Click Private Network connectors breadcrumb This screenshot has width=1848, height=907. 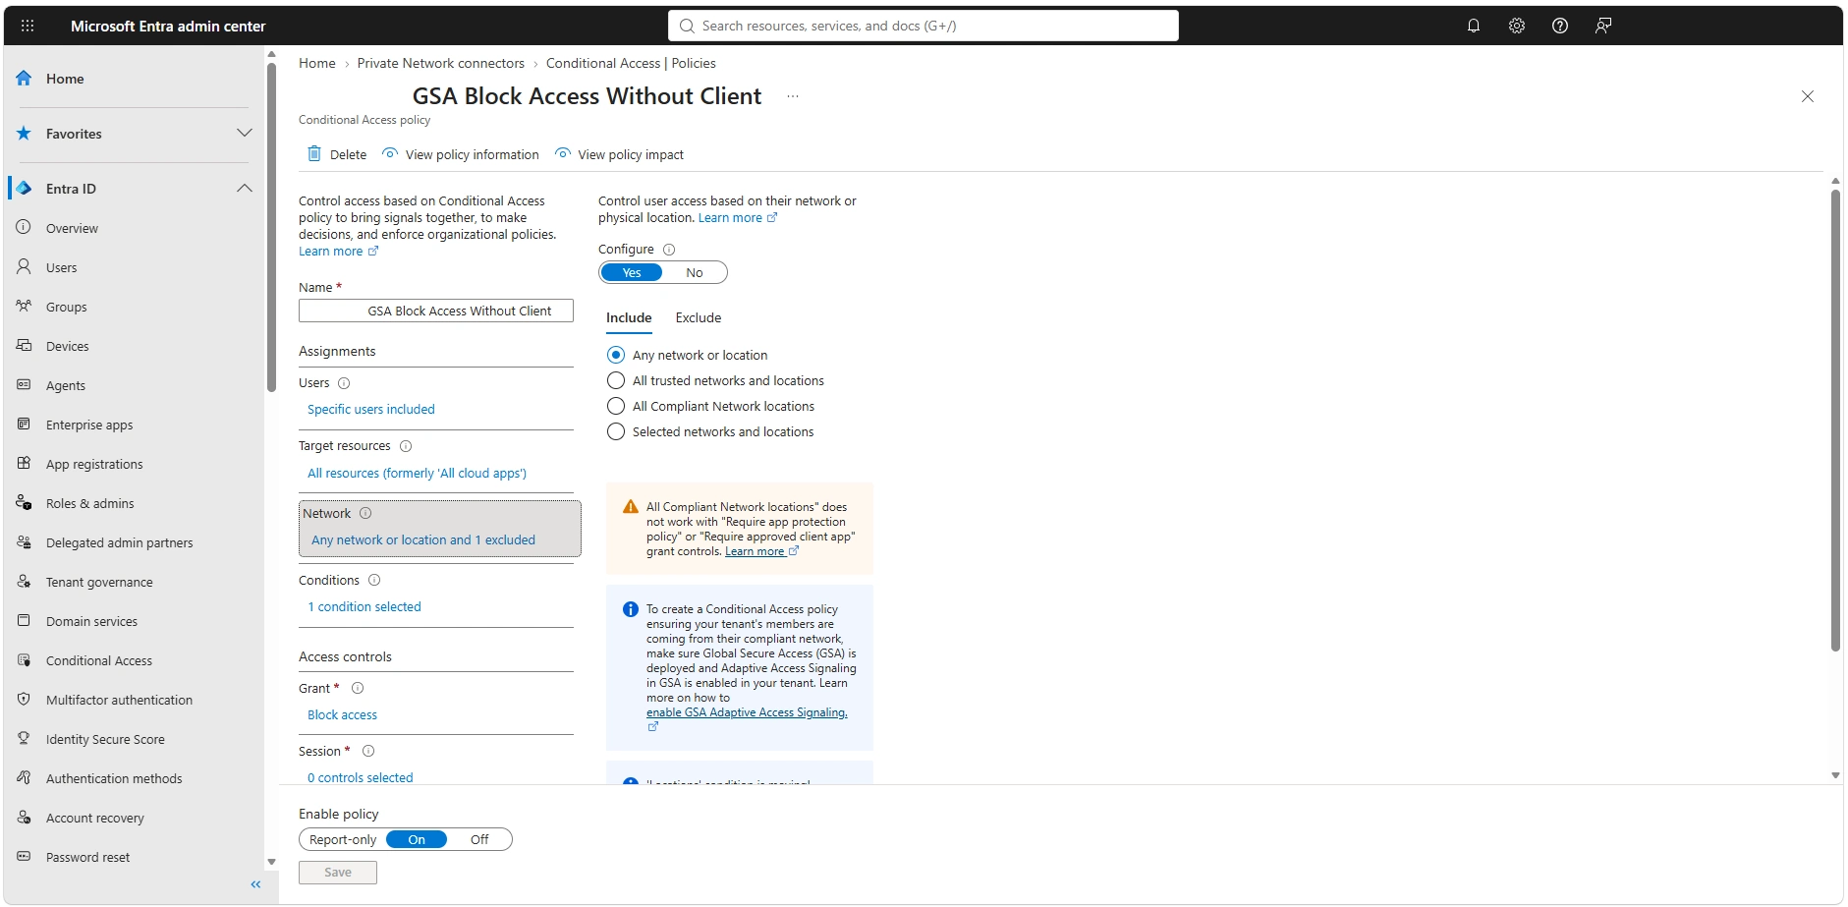pos(441,64)
